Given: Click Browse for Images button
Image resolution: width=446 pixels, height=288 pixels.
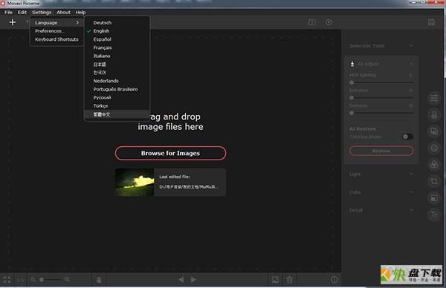Looking at the screenshot, I should point(170,153).
